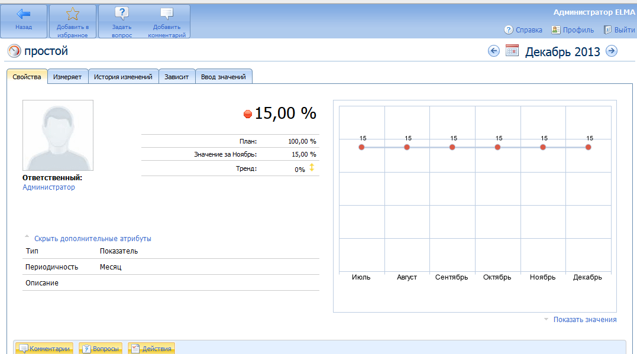Open the calendar date picker icon
Image resolution: width=637 pixels, height=354 pixels.
(512, 51)
